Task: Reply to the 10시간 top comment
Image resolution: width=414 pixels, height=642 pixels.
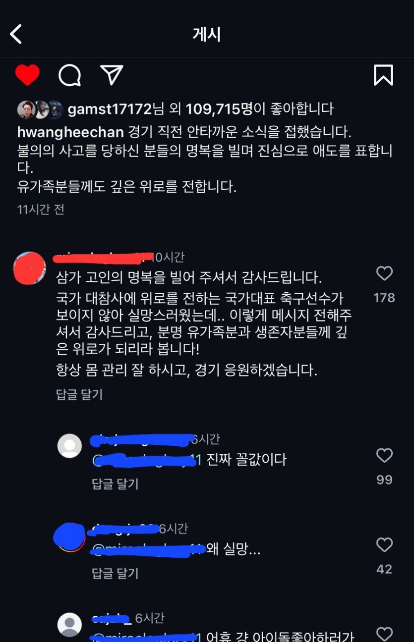Action: click(79, 394)
